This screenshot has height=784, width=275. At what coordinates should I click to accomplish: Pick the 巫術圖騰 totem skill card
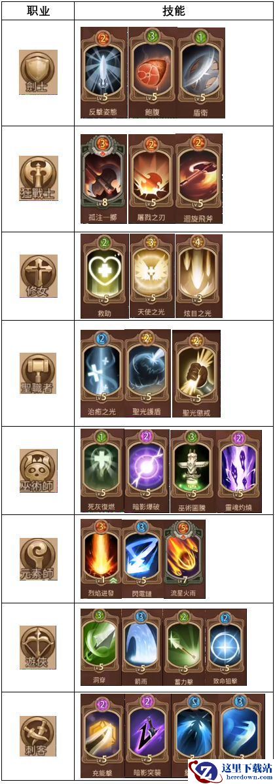192,471
